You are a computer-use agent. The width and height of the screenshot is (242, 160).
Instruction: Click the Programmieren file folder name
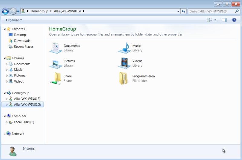pos(143,76)
